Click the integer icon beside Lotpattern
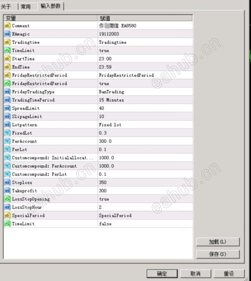Screen dimensions: 251x281 coord(7,124)
